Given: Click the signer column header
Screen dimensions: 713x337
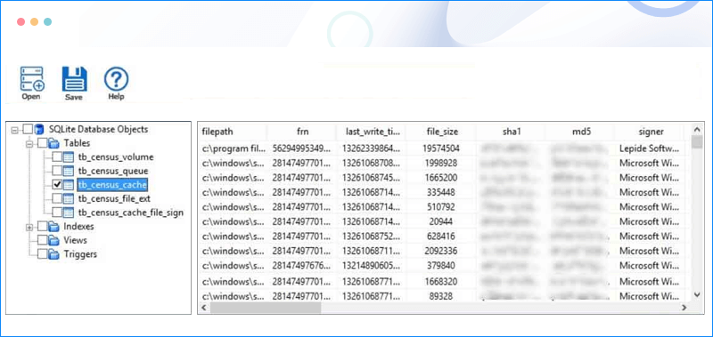Looking at the screenshot, I should tap(650, 132).
